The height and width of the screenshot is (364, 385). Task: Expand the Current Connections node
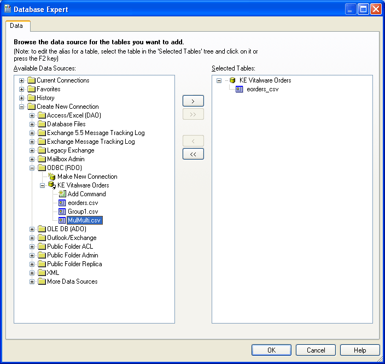pyautogui.click(x=22, y=80)
